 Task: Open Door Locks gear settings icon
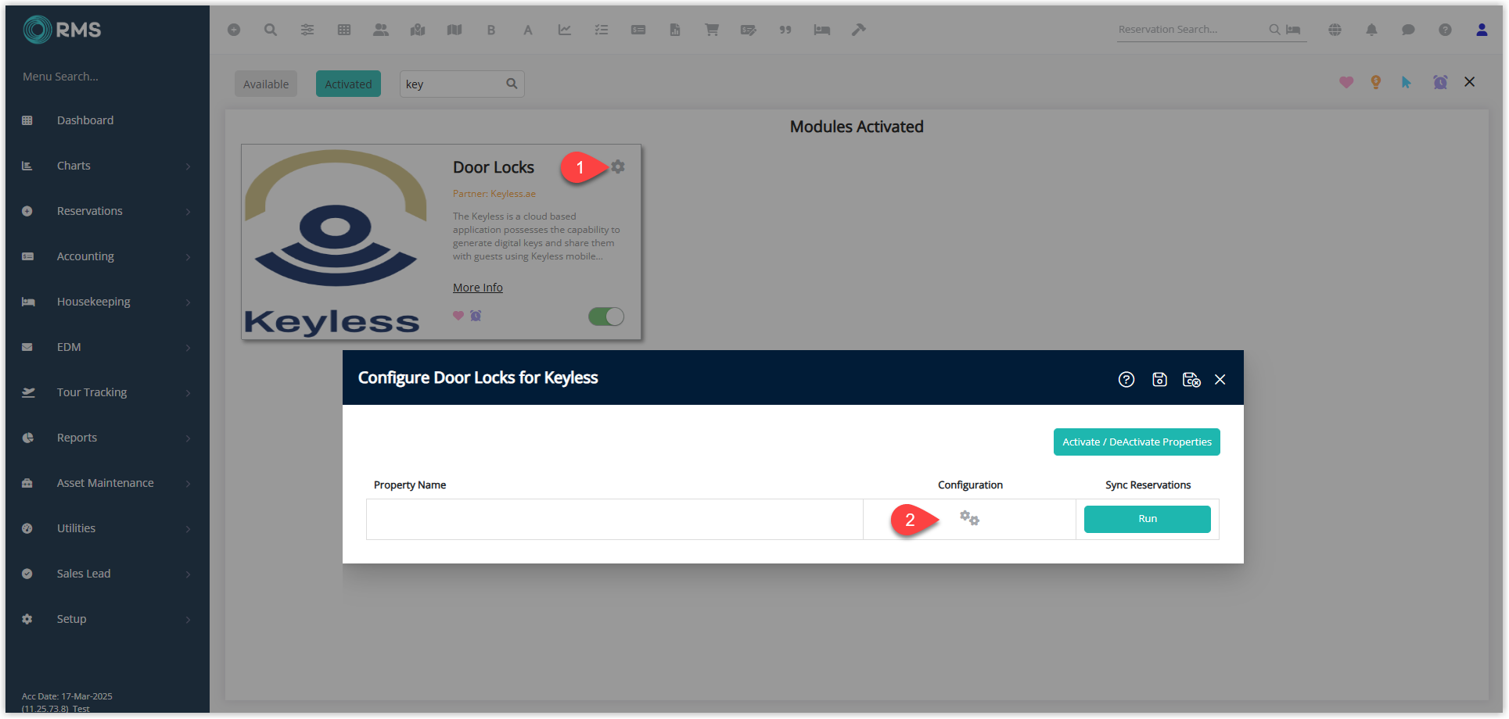pyautogui.click(x=618, y=166)
